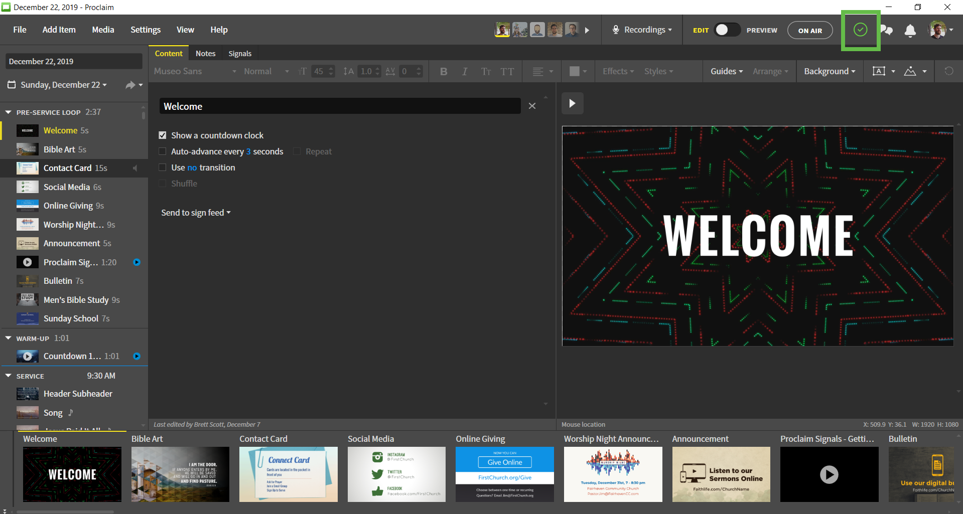Open notifications bell icon
The width and height of the screenshot is (963, 514).
click(910, 31)
